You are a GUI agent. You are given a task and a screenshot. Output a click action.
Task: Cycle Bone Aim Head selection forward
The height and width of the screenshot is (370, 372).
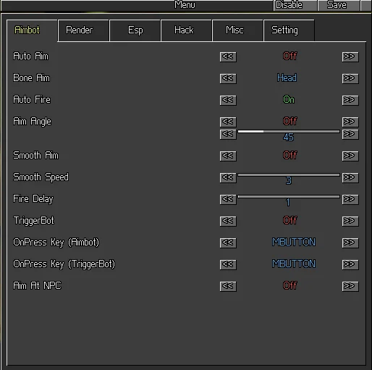(x=350, y=78)
